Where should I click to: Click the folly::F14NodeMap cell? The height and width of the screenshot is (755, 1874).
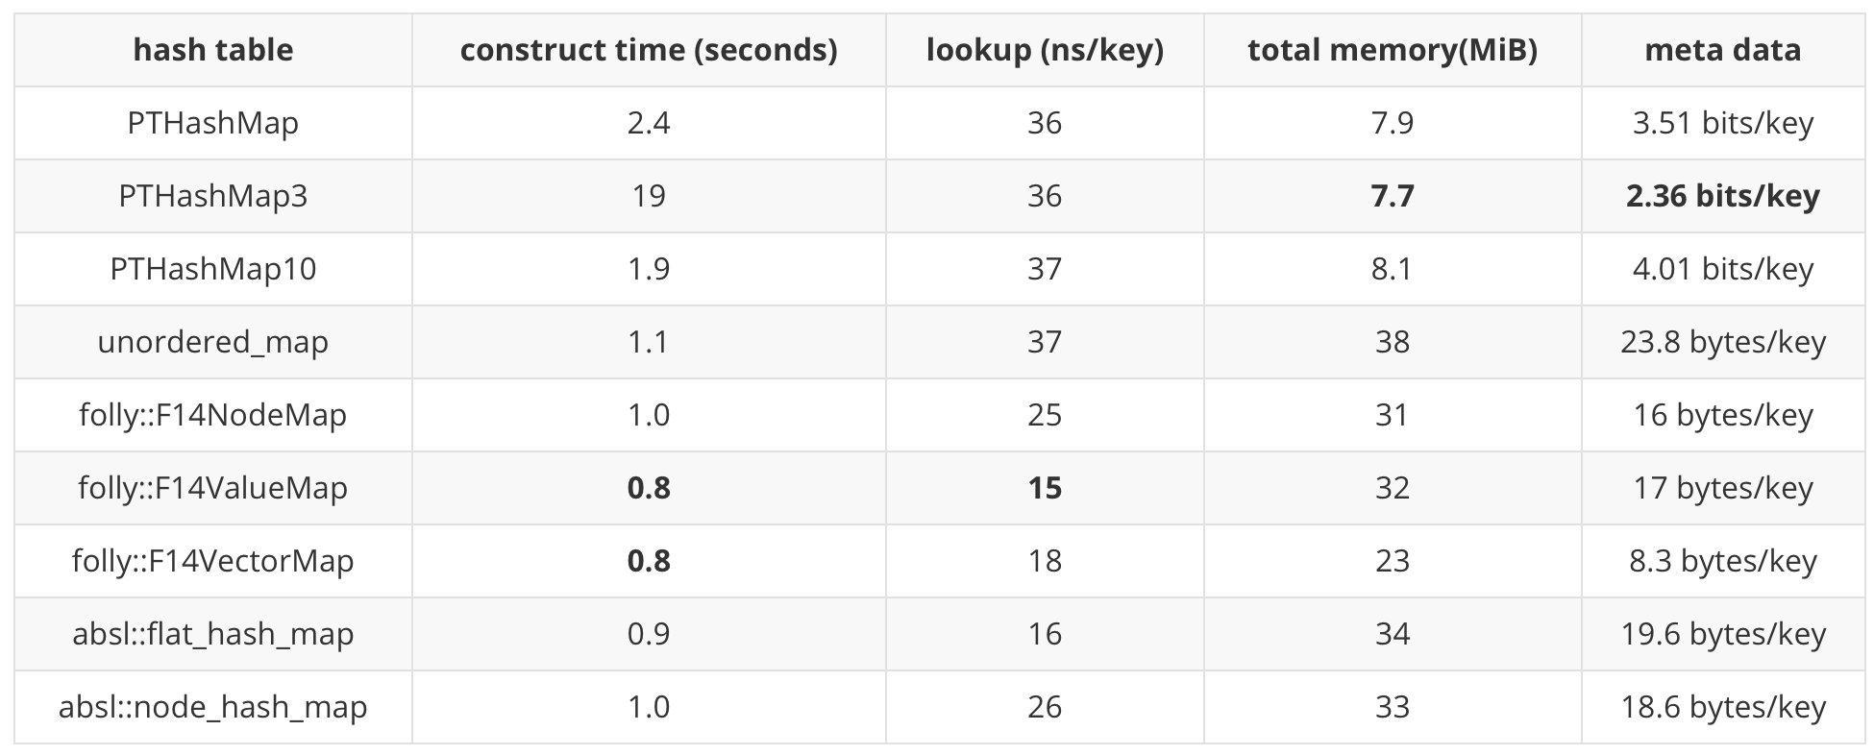(212, 415)
